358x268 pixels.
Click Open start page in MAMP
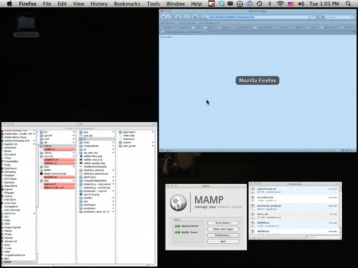click(223, 229)
